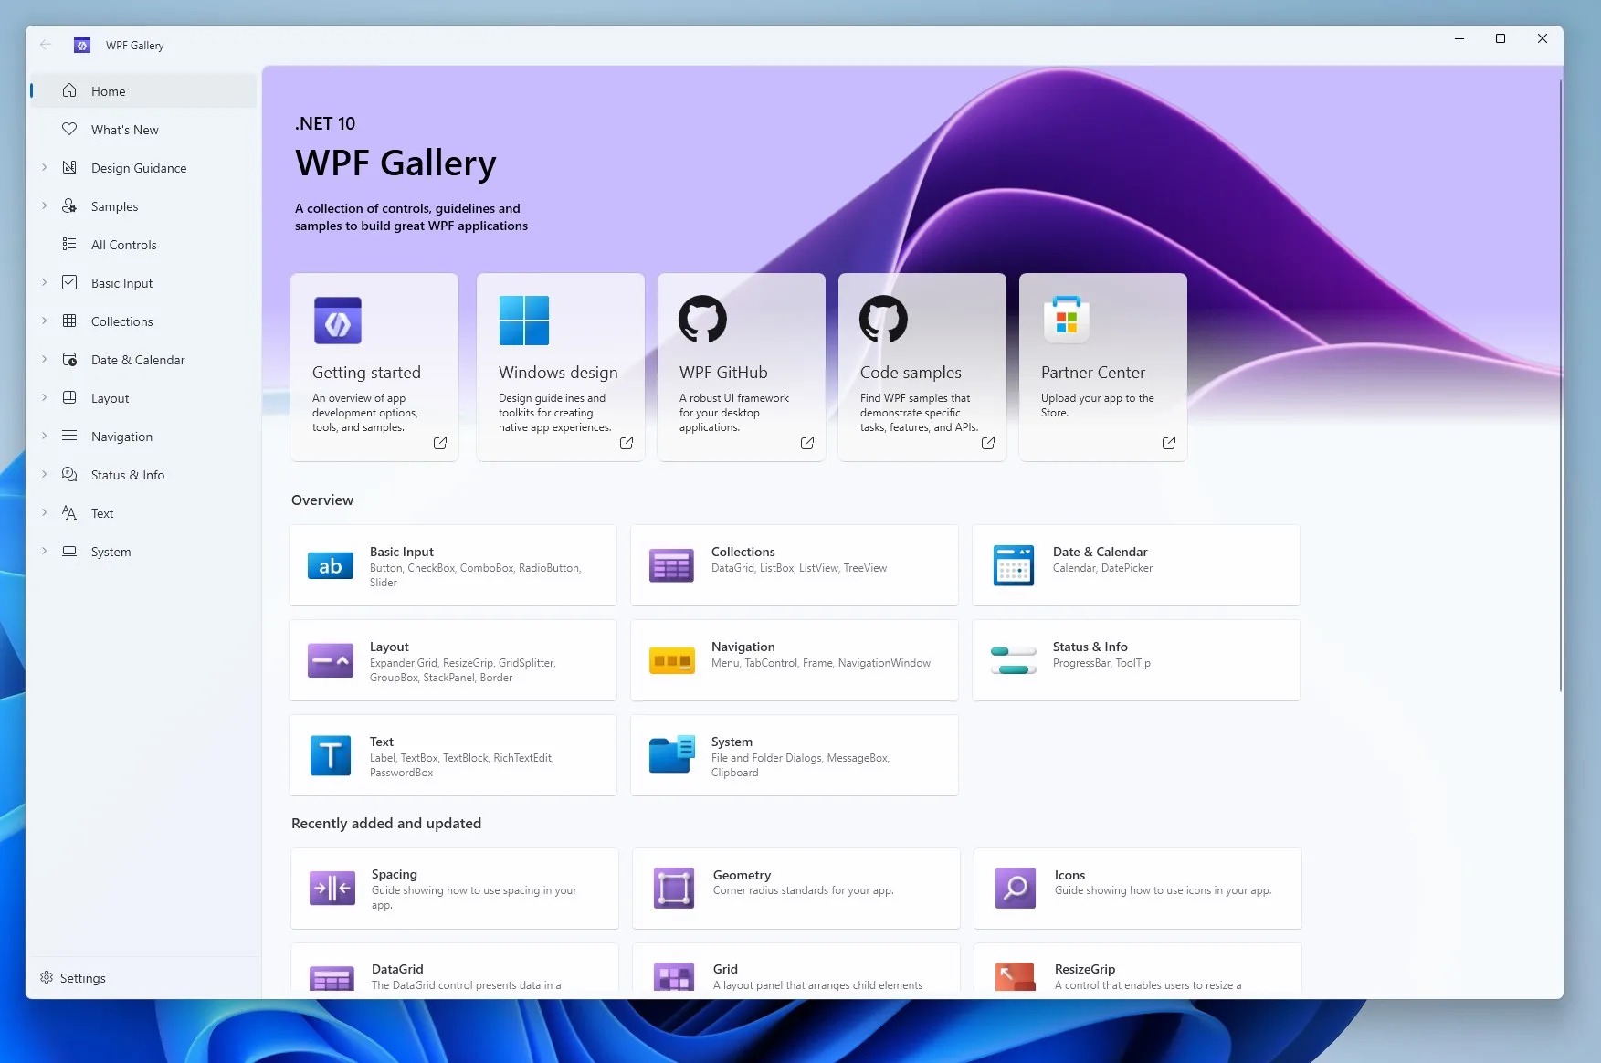This screenshot has width=1601, height=1063.
Task: Open the Collections overview card
Action: pyautogui.click(x=795, y=565)
